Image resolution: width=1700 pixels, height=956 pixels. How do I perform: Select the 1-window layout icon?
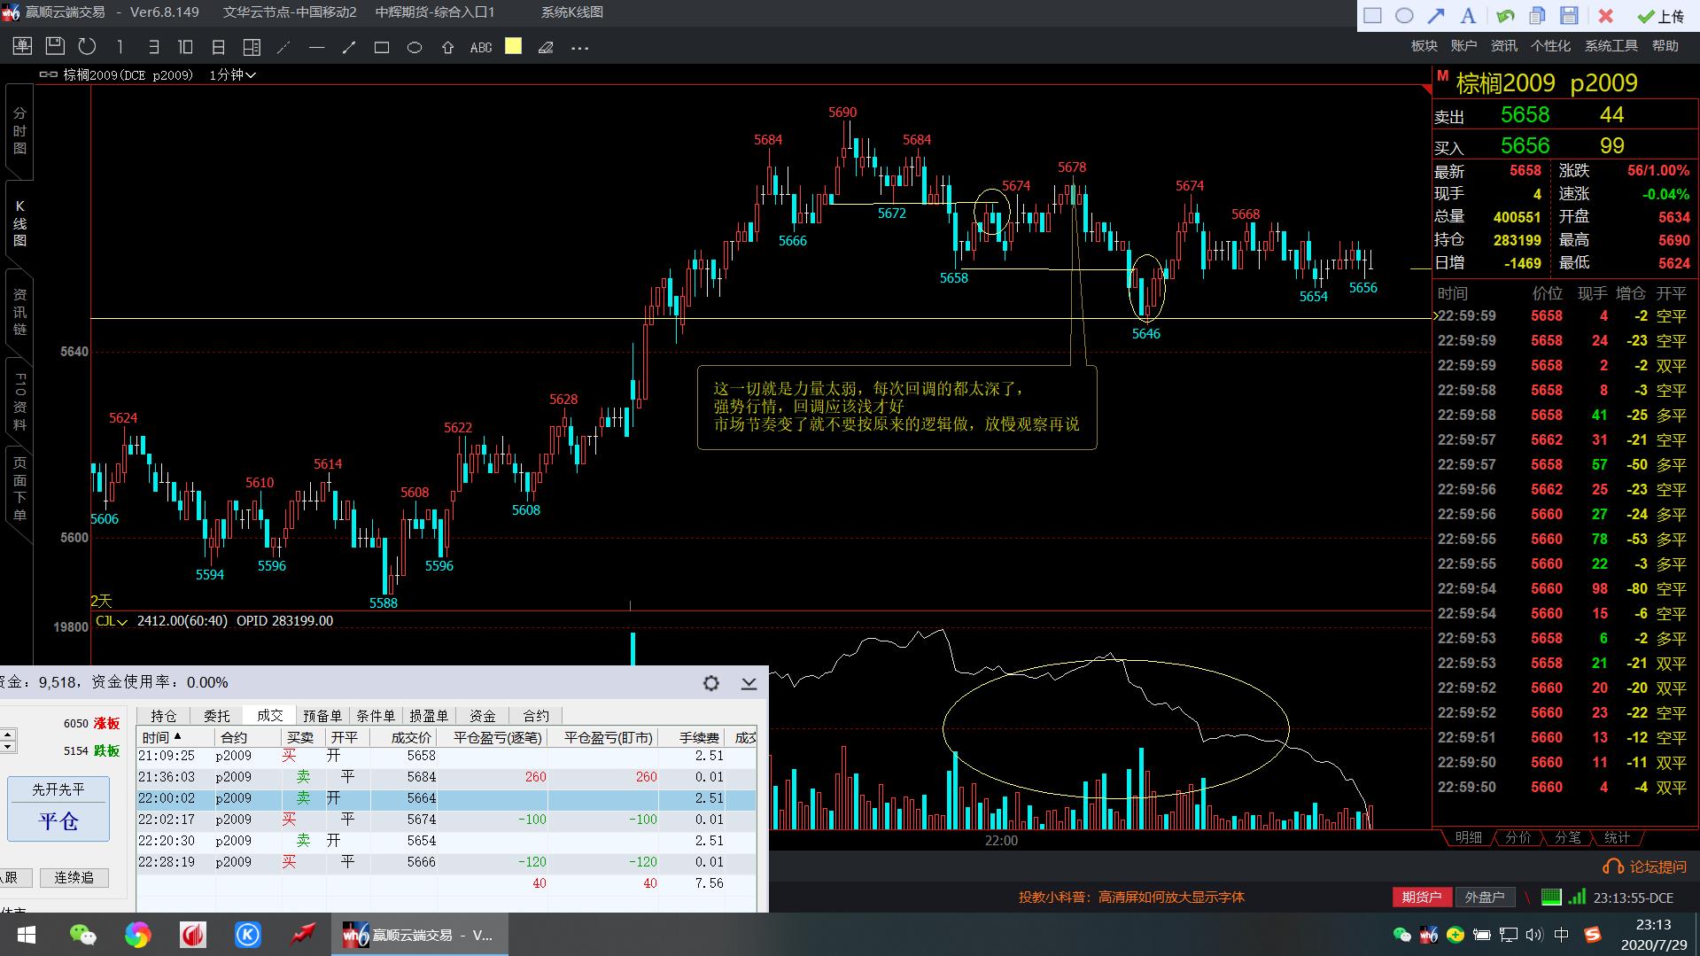click(120, 47)
